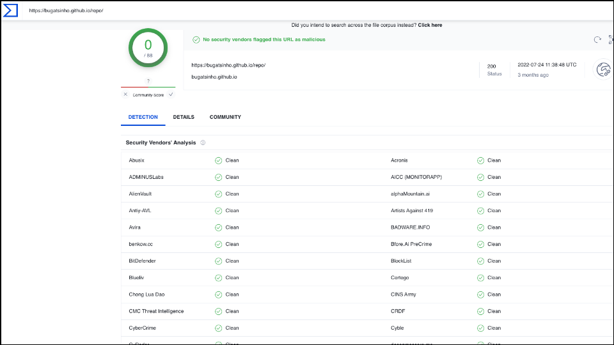Click the Clean check icon for ADMINUSLabs
Screen dimensions: 614x345
click(219, 177)
